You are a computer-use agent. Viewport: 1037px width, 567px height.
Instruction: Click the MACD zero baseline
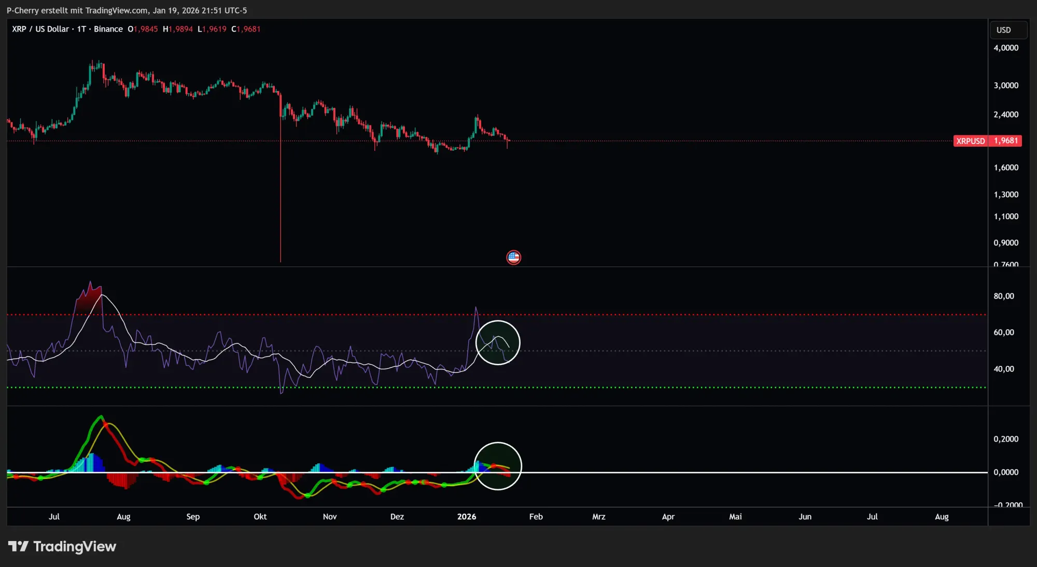[726, 472]
